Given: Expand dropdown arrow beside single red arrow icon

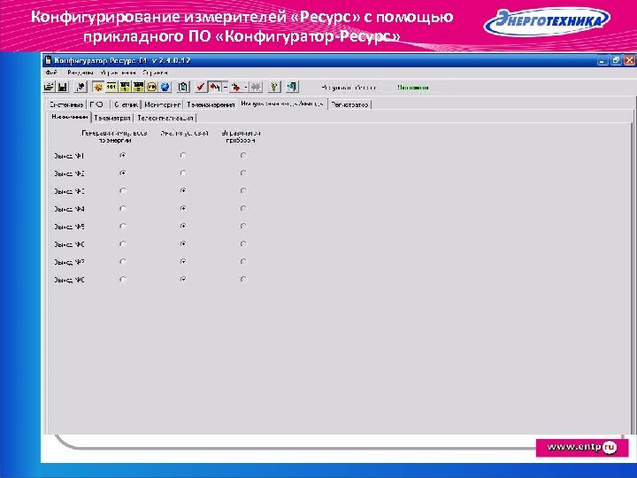Looking at the screenshot, I should click(x=246, y=87).
